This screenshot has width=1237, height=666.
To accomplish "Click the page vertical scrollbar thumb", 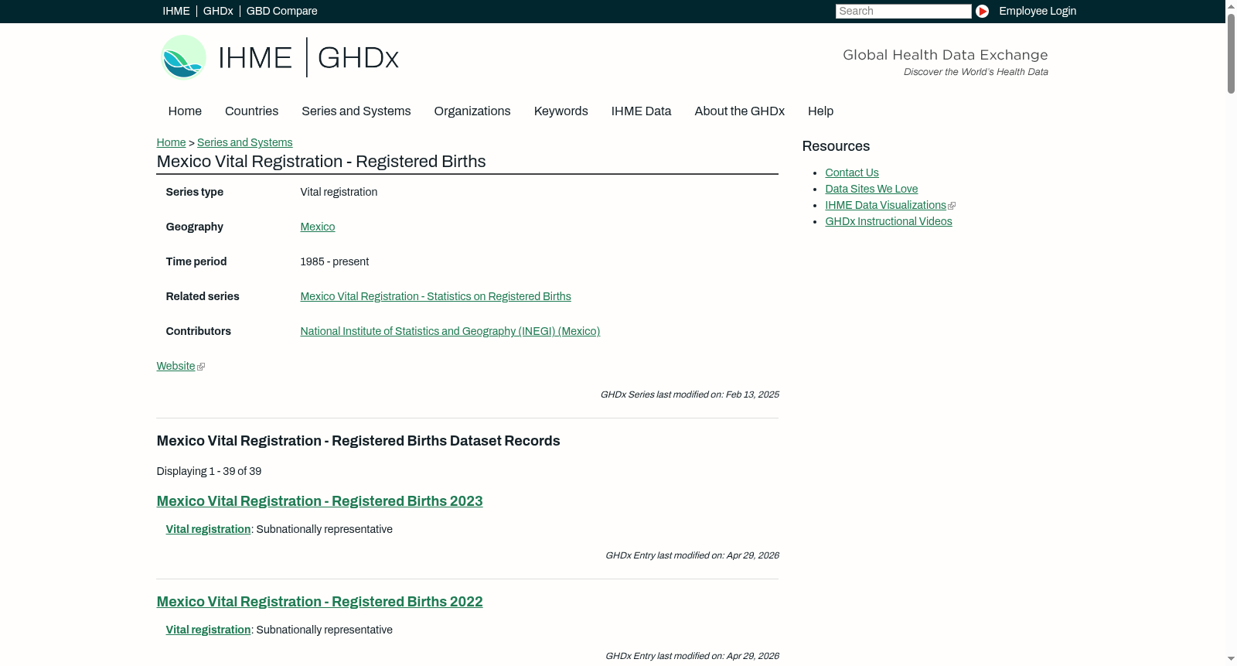I will pyautogui.click(x=1232, y=53).
